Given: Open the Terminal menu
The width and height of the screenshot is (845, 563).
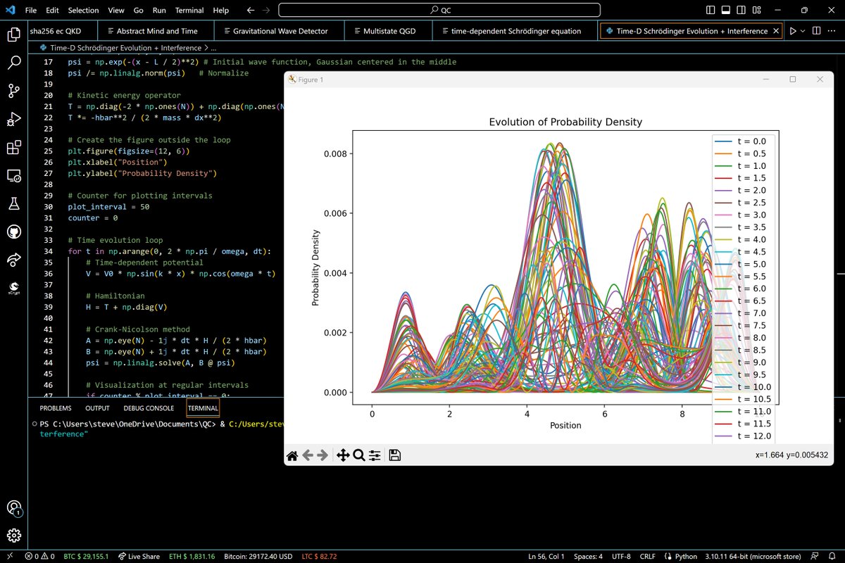Looking at the screenshot, I should pyautogui.click(x=189, y=11).
